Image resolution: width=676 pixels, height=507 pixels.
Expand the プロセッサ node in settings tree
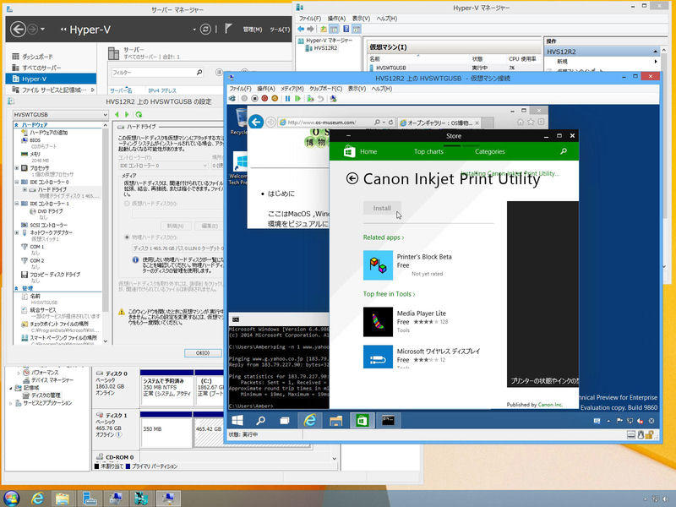point(17,167)
